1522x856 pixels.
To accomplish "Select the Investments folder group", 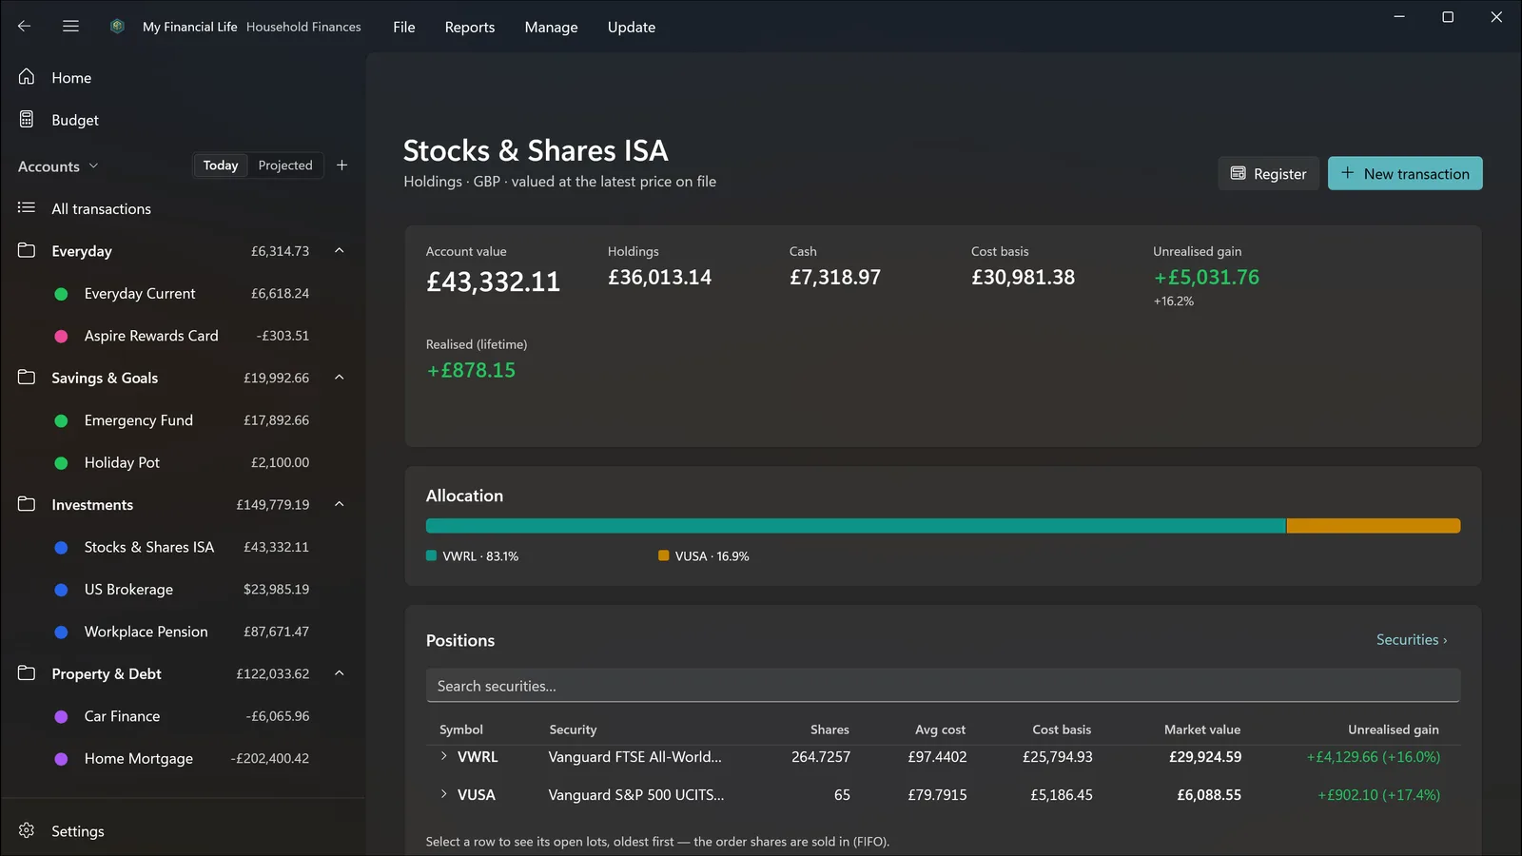I will pyautogui.click(x=92, y=505).
